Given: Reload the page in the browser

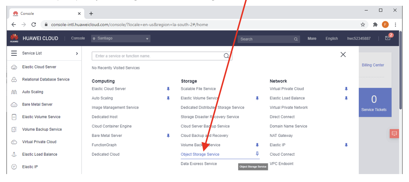Looking at the screenshot, I should pos(34,25).
